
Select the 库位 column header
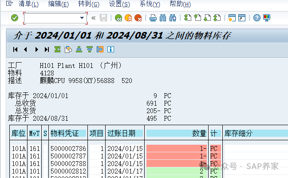[x=18, y=133]
